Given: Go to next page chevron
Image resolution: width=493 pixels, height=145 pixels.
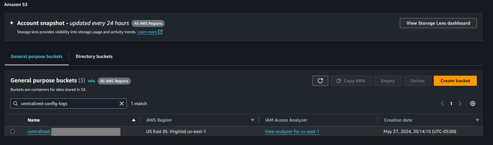Looking at the screenshot, I should [x=460, y=104].
